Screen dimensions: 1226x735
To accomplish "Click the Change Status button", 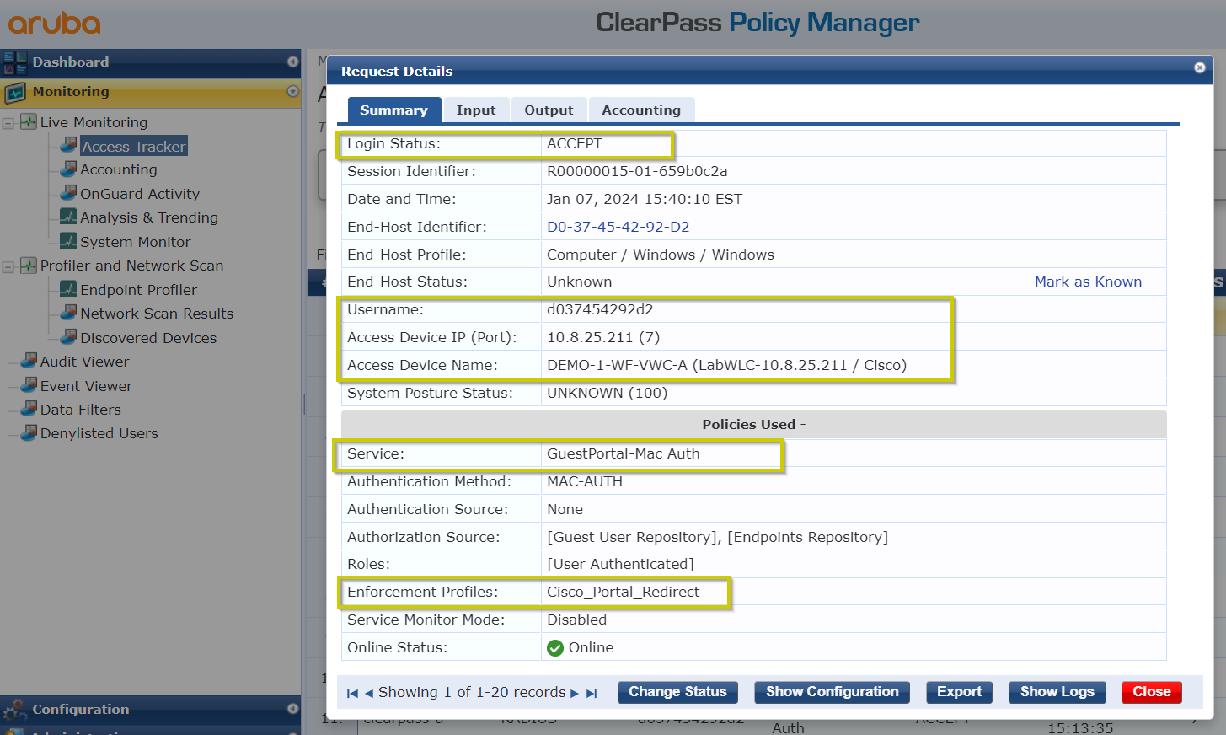I will (677, 692).
